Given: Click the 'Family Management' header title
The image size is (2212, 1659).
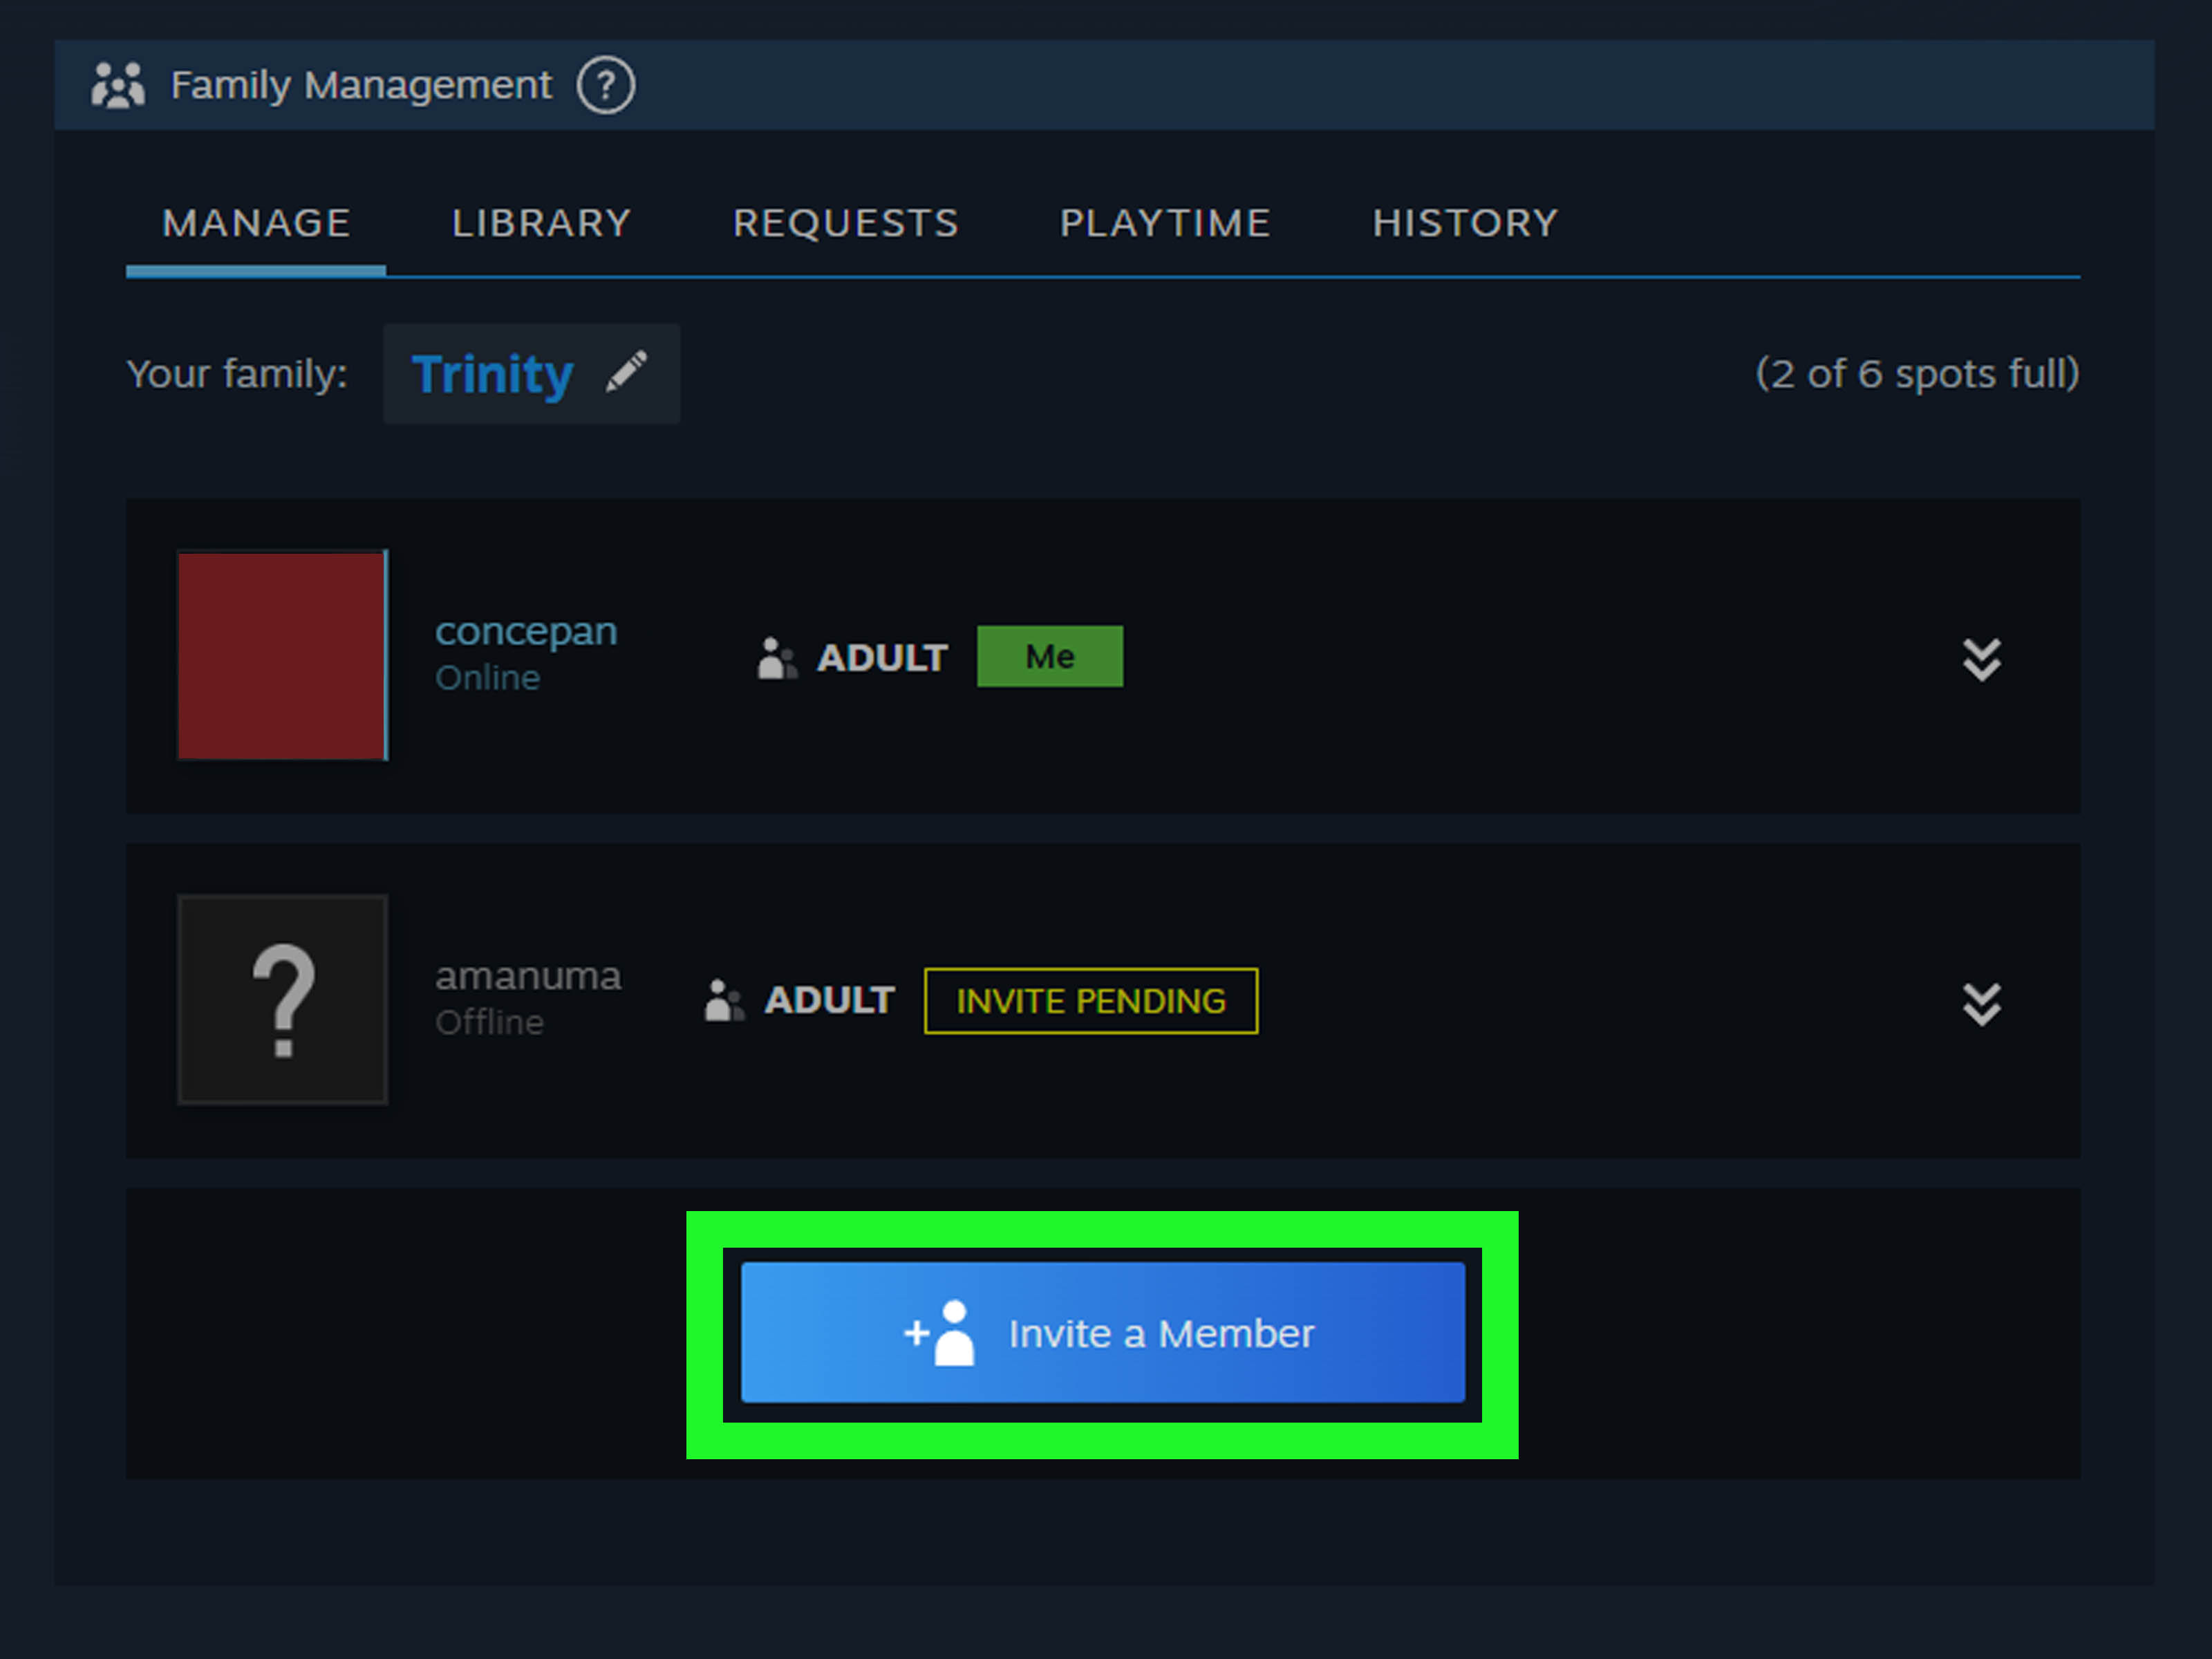Looking at the screenshot, I should (361, 85).
